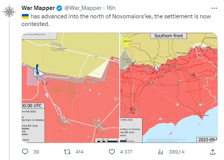The height and width of the screenshot is (160, 224).
Task: Open the @War_Mapper handle link
Action: tap(83, 8)
